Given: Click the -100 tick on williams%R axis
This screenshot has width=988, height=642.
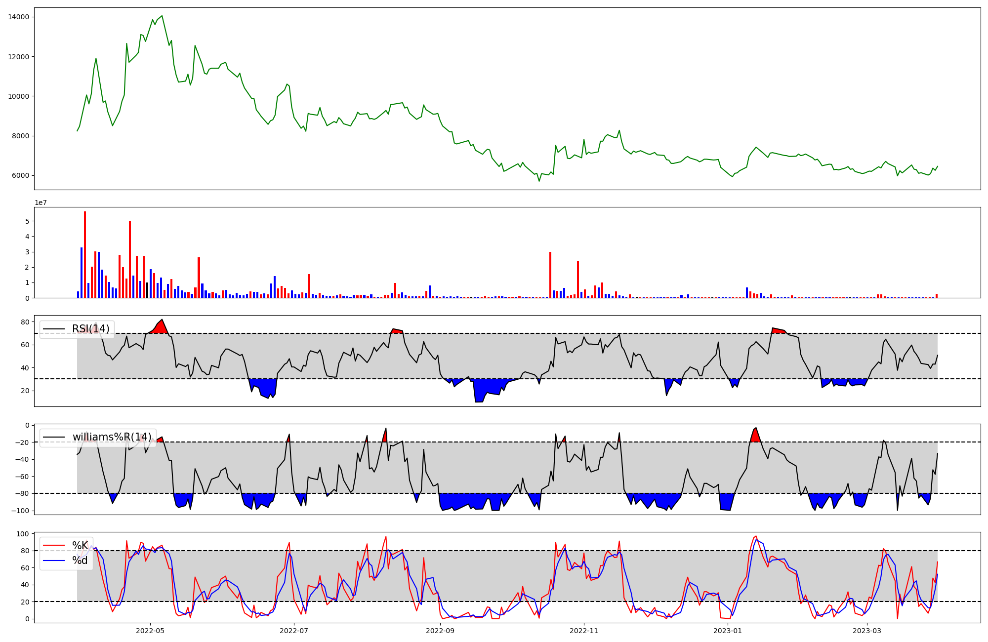Looking at the screenshot, I should coord(21,511).
